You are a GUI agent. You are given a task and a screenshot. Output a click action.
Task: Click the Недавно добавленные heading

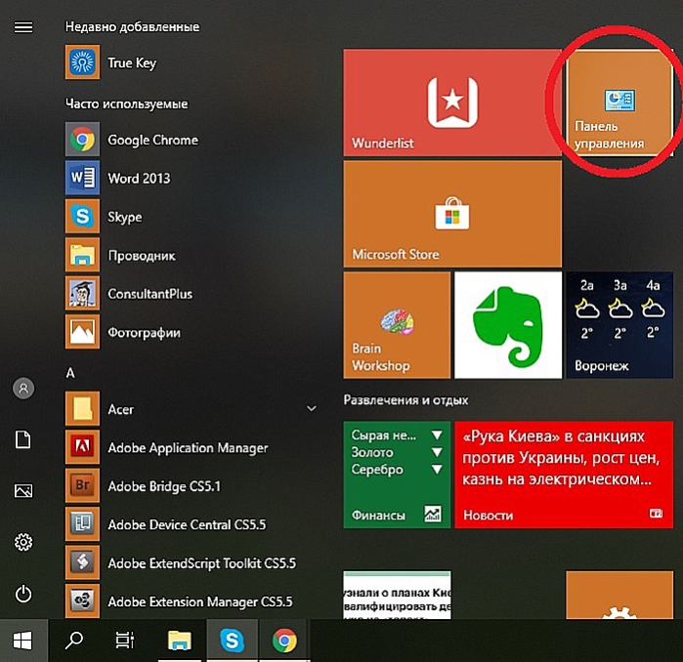133,26
